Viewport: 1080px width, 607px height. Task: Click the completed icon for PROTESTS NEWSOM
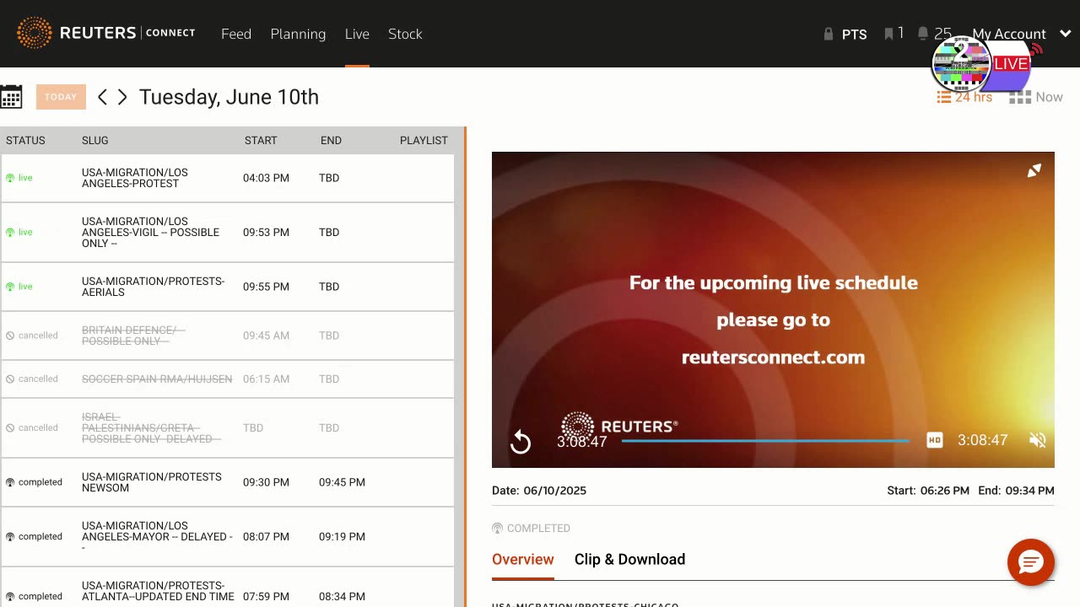(10, 482)
